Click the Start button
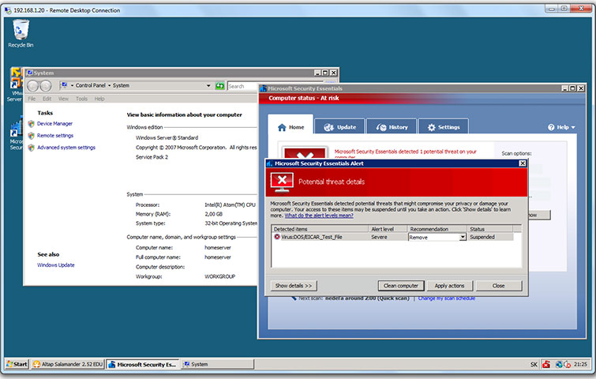596x379 pixels. 17,364
